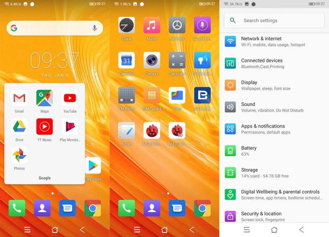Tap the microphone in Google search bar
The width and height of the screenshot is (329, 237).
tap(95, 28)
